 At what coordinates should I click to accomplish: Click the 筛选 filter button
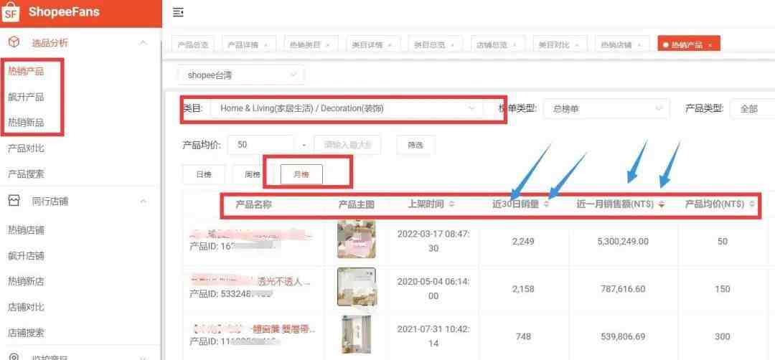(415, 145)
